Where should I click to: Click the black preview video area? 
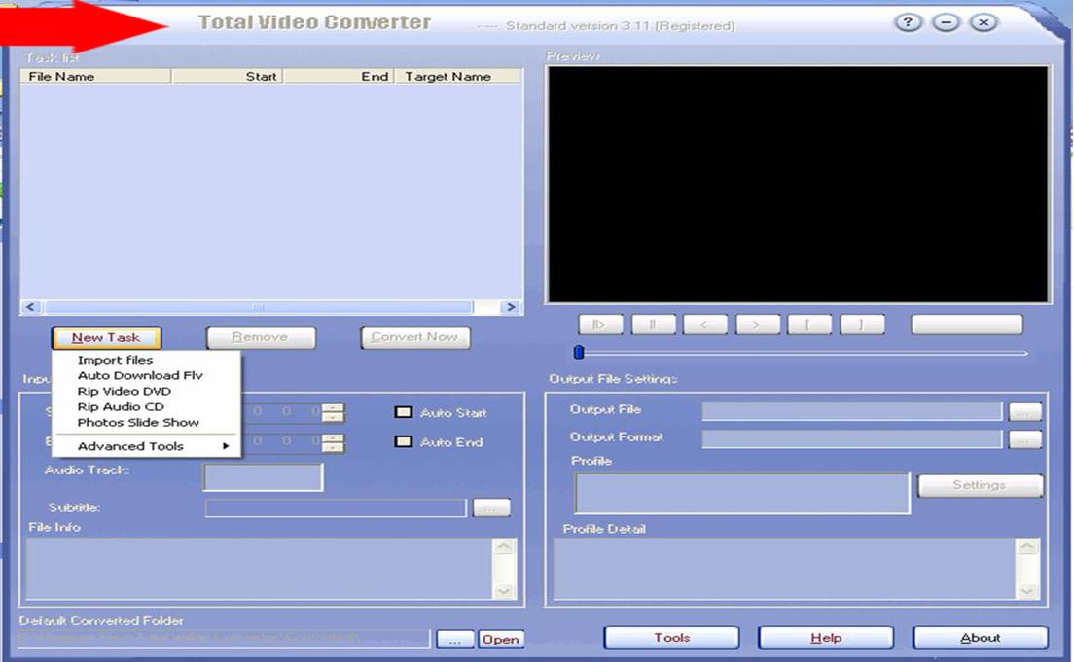(x=798, y=184)
